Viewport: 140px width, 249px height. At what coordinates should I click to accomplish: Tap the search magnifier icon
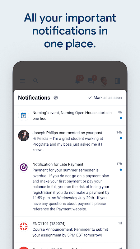tap(36, 81)
